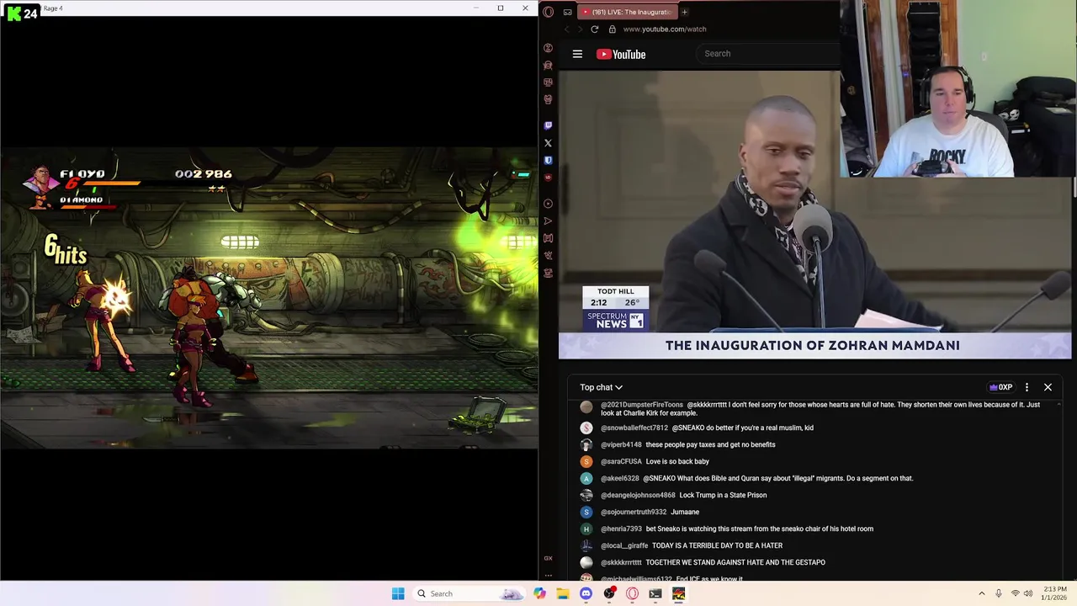1077x606 pixels.
Task: Open Opera GX tab islands workspace icon
Action: click(568, 12)
